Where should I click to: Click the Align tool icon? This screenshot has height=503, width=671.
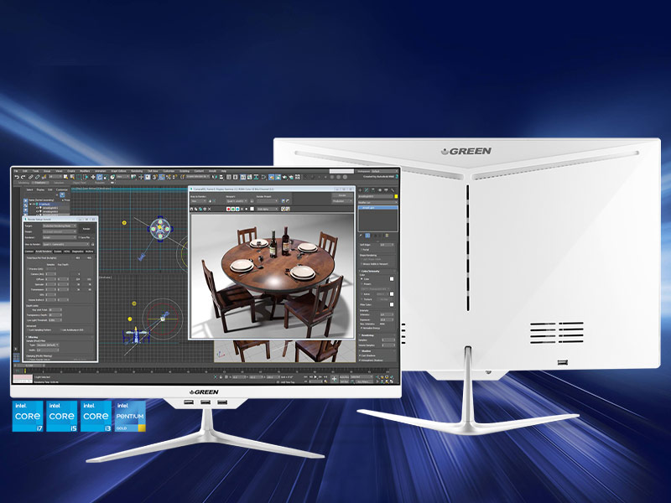pyautogui.click(x=221, y=177)
